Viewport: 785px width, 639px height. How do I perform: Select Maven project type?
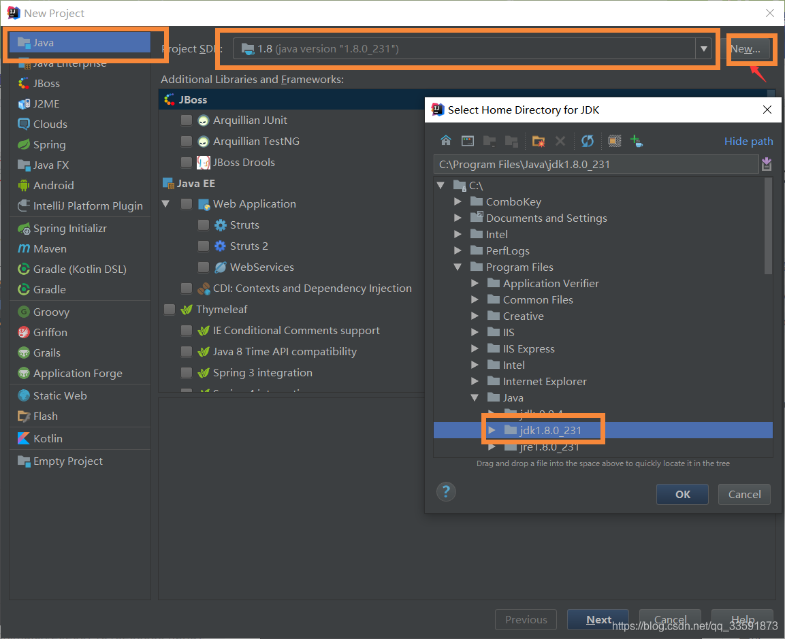click(x=80, y=248)
